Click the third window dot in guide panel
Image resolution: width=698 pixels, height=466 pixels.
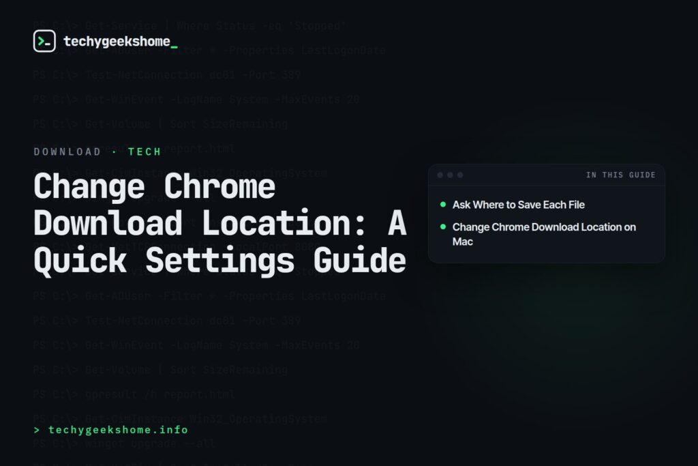coord(460,175)
